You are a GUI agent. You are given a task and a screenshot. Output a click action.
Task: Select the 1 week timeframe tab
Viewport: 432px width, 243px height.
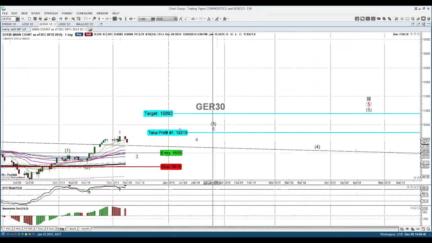[x=72, y=229]
